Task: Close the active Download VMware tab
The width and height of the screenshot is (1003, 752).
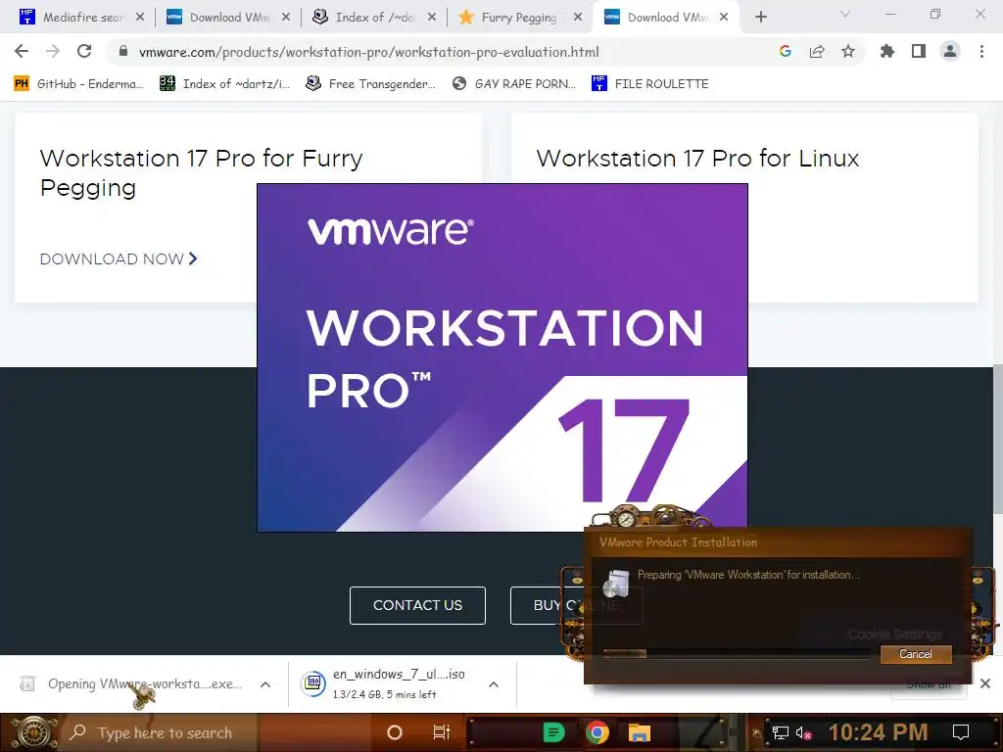Action: (724, 18)
